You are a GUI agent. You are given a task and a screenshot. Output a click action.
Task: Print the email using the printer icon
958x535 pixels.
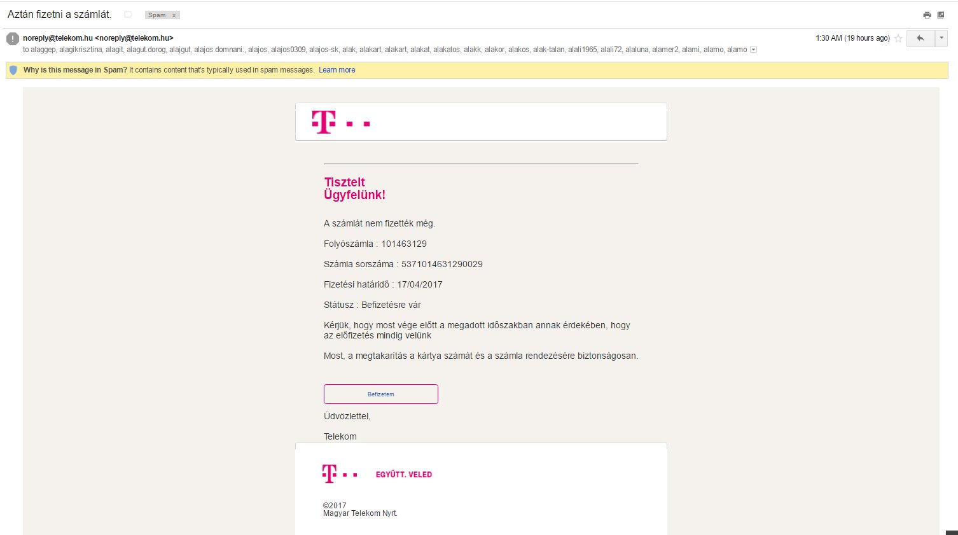point(927,15)
